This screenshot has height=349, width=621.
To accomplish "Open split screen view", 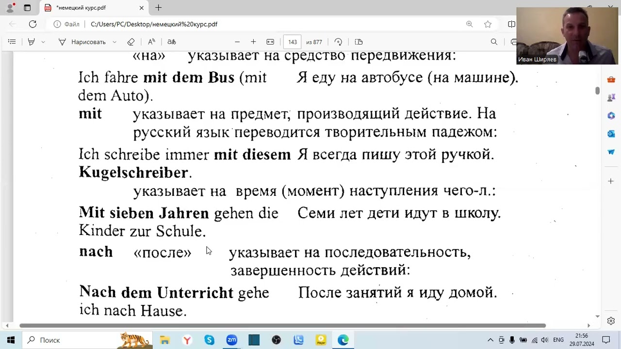I will 511,24.
